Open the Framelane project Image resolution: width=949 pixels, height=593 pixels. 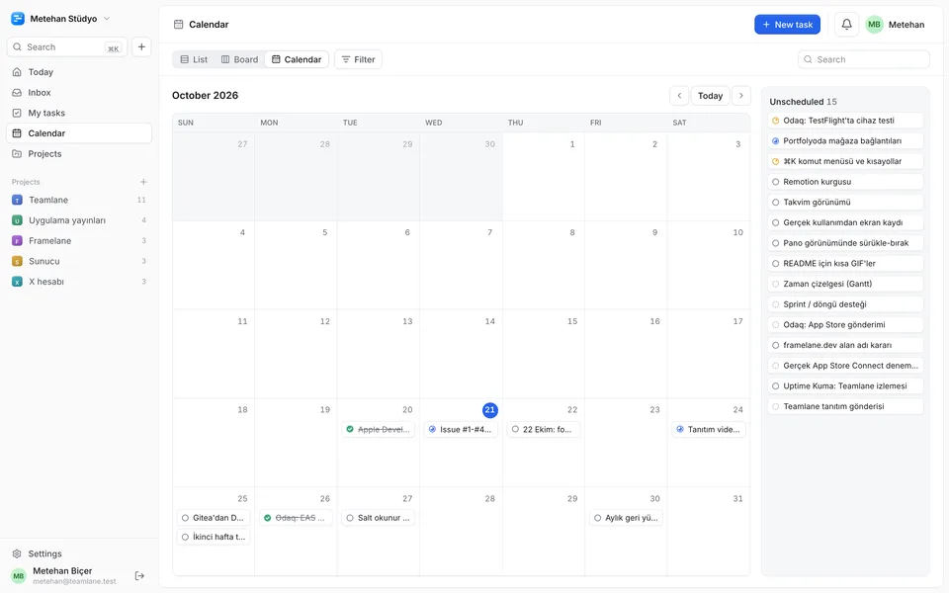(79, 241)
